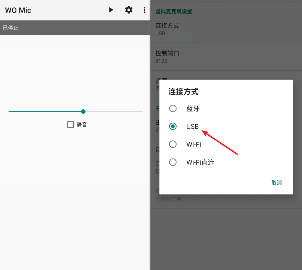Select the Wi-Fi直连 direct option
This screenshot has height=270, width=302.
pyautogui.click(x=173, y=162)
